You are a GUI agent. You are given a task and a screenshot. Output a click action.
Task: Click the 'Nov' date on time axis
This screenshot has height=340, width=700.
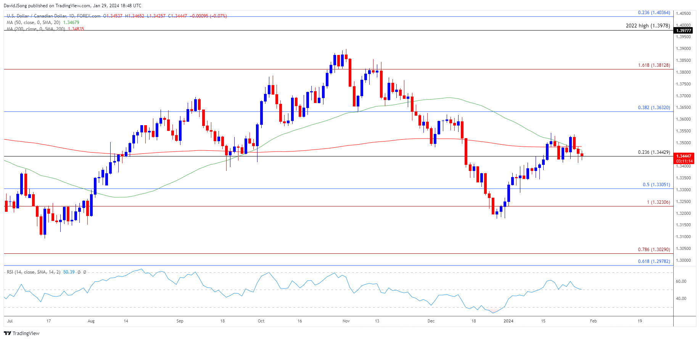pyautogui.click(x=346, y=321)
